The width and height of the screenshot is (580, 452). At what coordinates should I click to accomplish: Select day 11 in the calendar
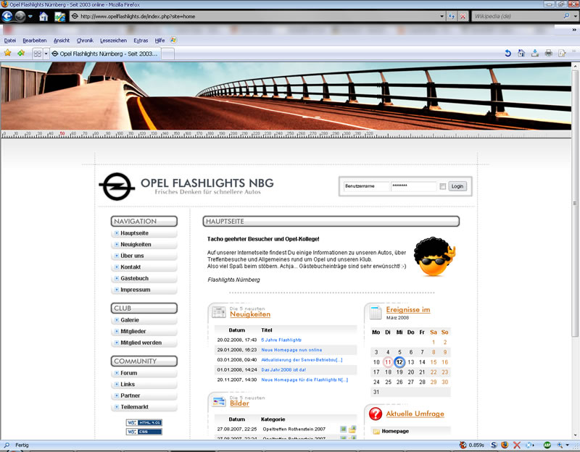388,362
